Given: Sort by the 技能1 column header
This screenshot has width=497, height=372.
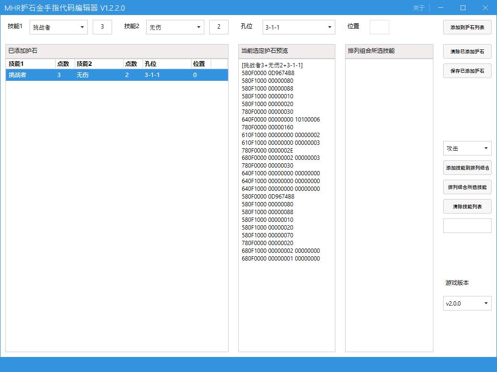Looking at the screenshot, I should [30, 63].
